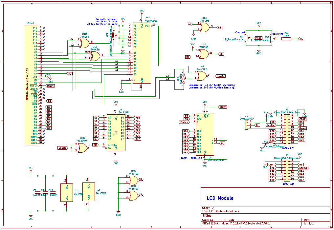The image size is (334, 230).
Task: Click the 'File: LCD Module.kicad_sch' entry
Action: pyautogui.click(x=220, y=211)
